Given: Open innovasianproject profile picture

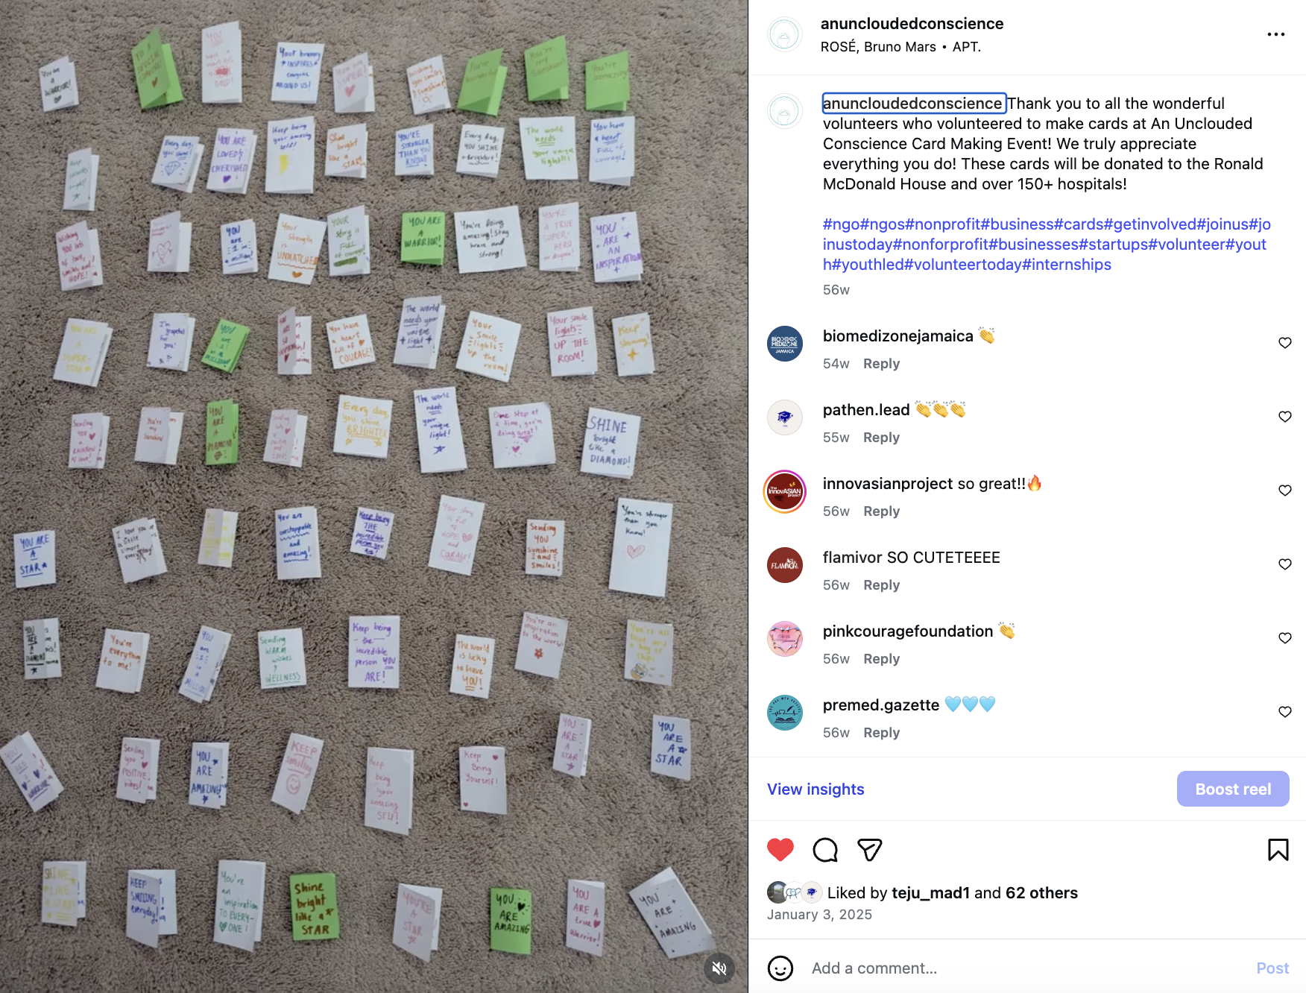Looking at the screenshot, I should pos(785,492).
